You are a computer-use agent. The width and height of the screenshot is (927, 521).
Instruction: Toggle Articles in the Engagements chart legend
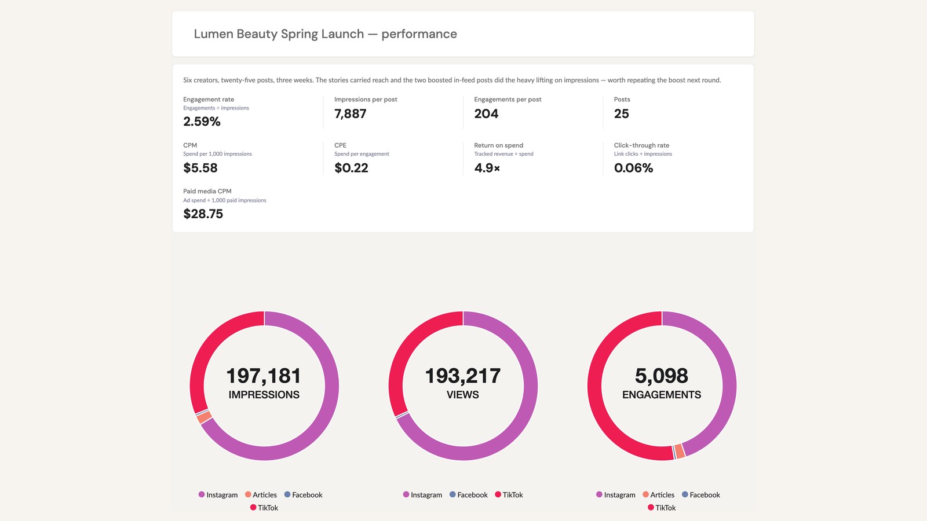(658, 495)
